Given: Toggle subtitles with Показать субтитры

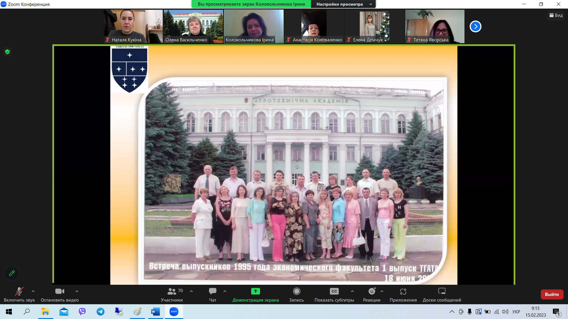Looking at the screenshot, I should point(334,294).
